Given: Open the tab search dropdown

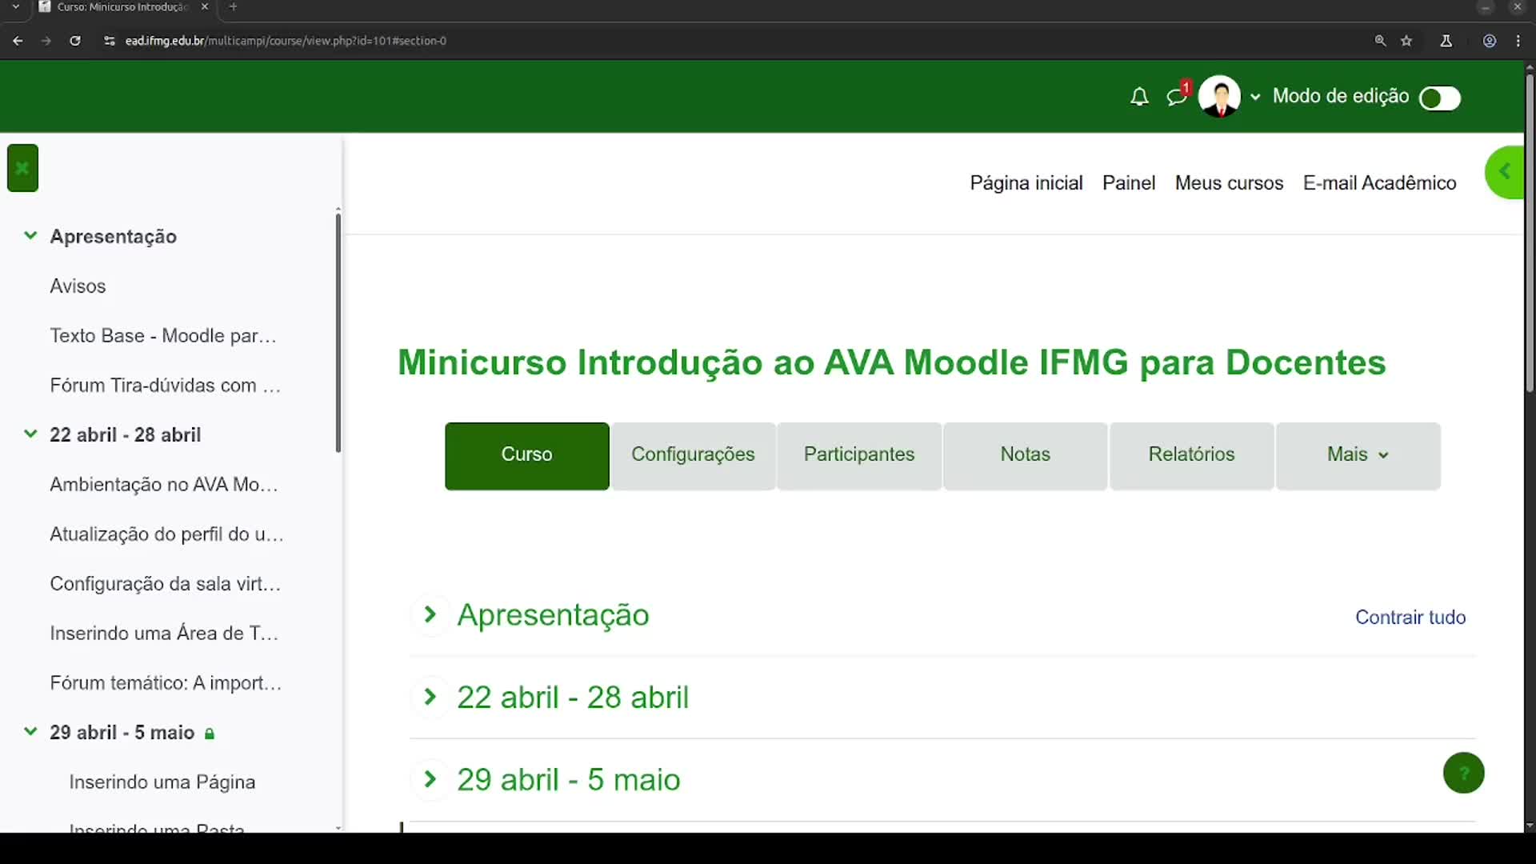Looking at the screenshot, I should point(15,7).
